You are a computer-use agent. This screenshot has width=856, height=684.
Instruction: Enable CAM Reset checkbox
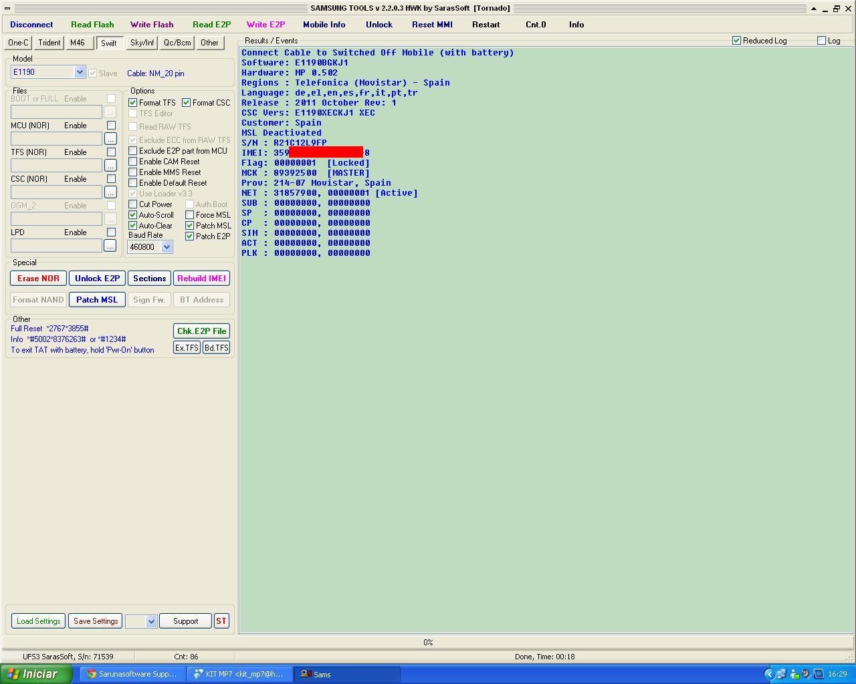133,162
